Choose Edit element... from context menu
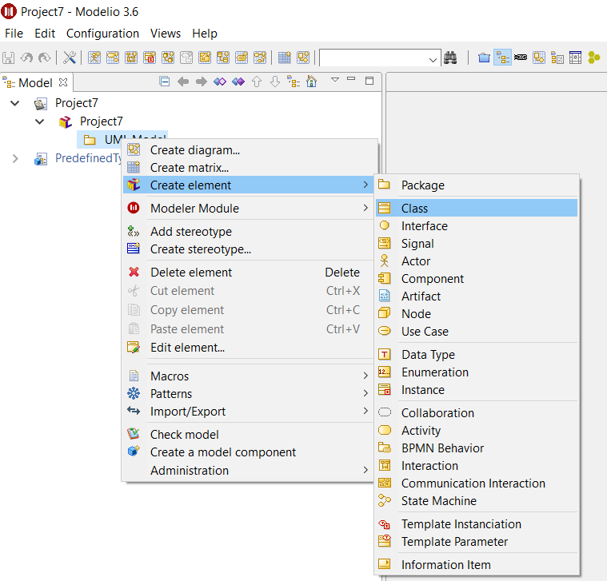 pyautogui.click(x=248, y=348)
